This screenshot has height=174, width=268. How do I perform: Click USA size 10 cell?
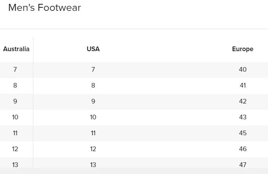click(x=93, y=117)
